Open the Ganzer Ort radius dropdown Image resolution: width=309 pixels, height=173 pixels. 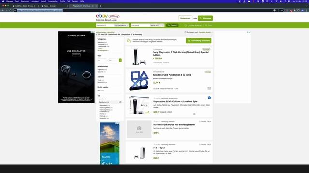point(157,25)
